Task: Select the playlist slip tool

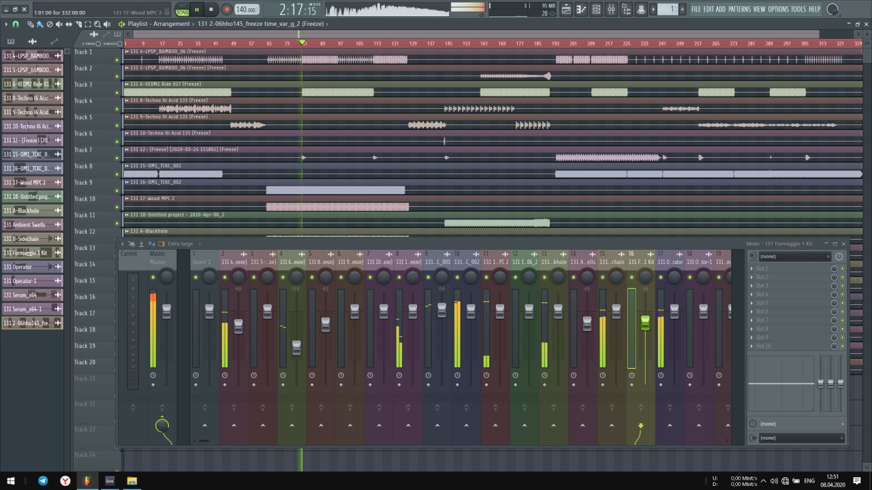Action: pyautogui.click(x=68, y=24)
